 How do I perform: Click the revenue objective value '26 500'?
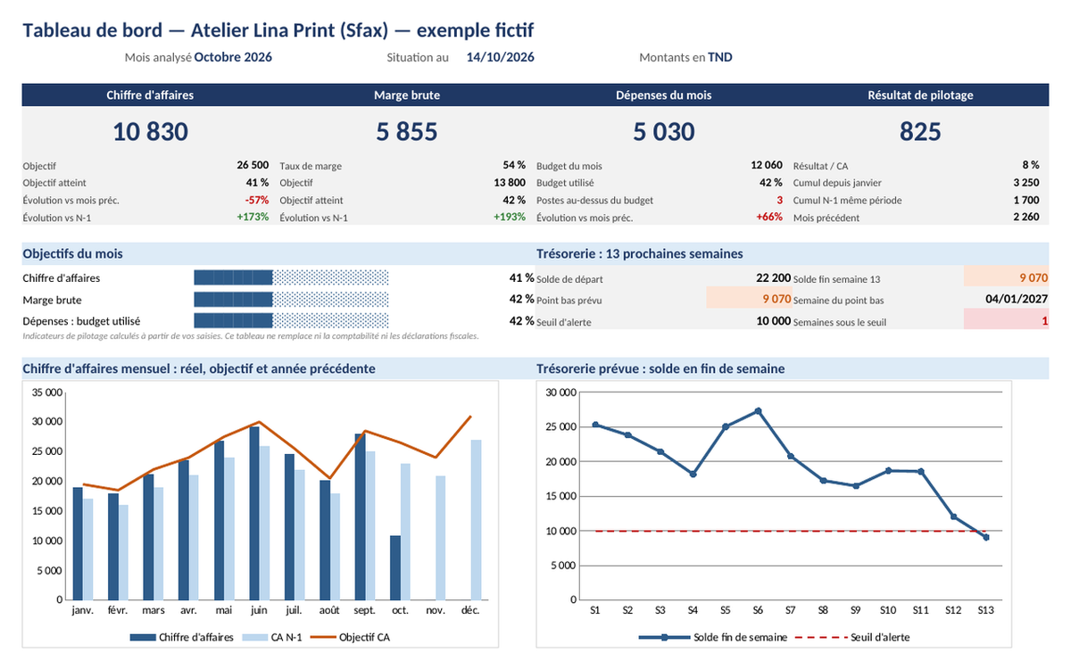[x=253, y=165]
